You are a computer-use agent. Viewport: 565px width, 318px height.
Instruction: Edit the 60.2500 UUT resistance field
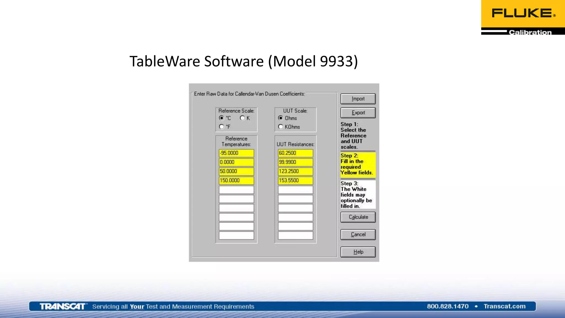pos(295,153)
